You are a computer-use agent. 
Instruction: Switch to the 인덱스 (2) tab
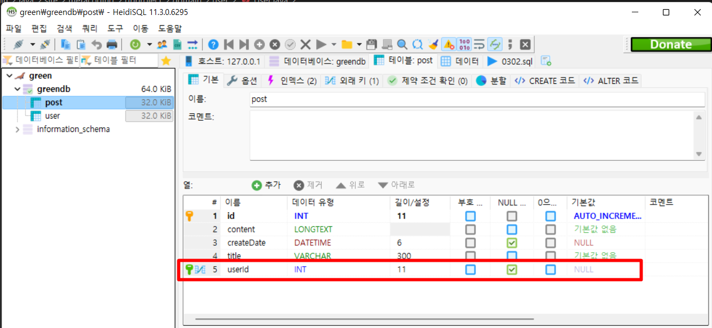[x=292, y=81]
